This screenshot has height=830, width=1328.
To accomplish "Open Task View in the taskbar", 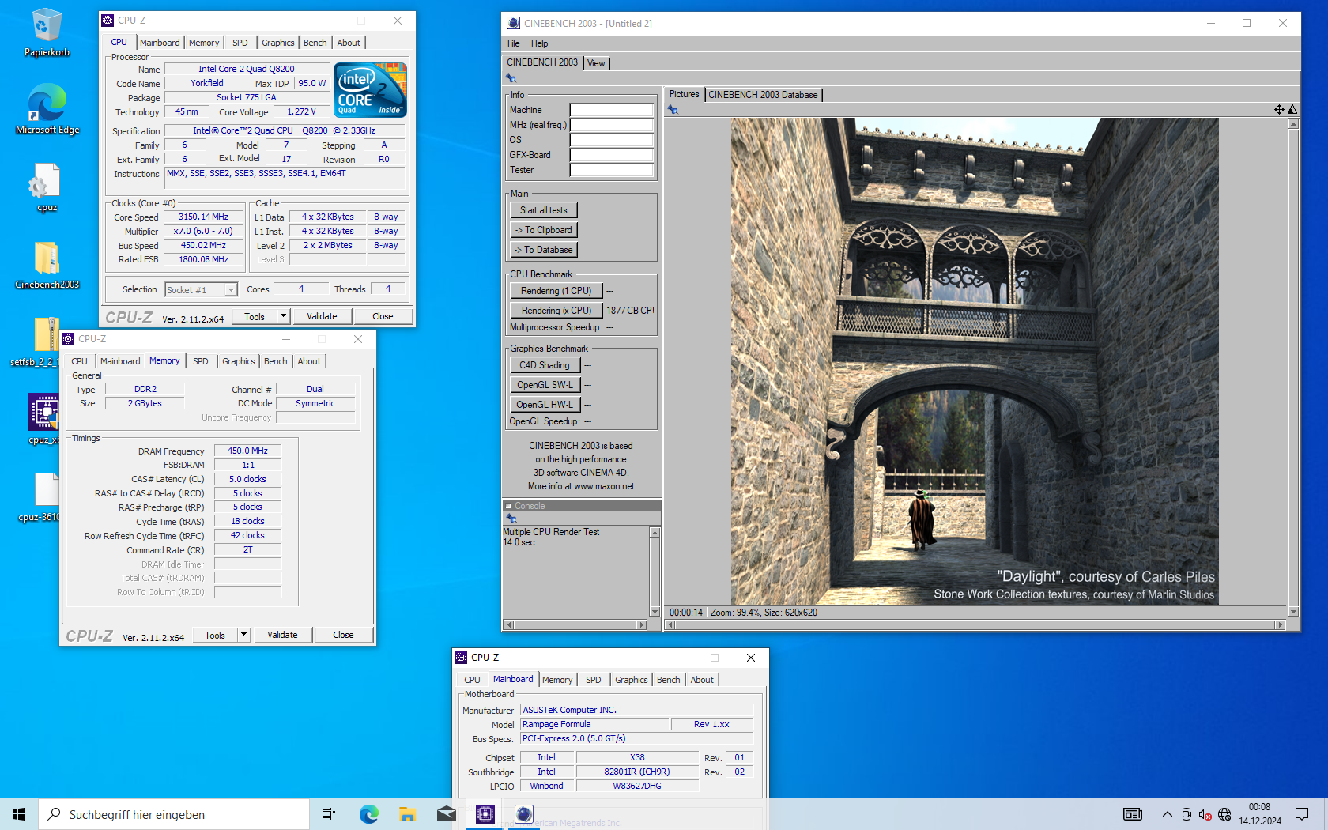I will pos(329,814).
